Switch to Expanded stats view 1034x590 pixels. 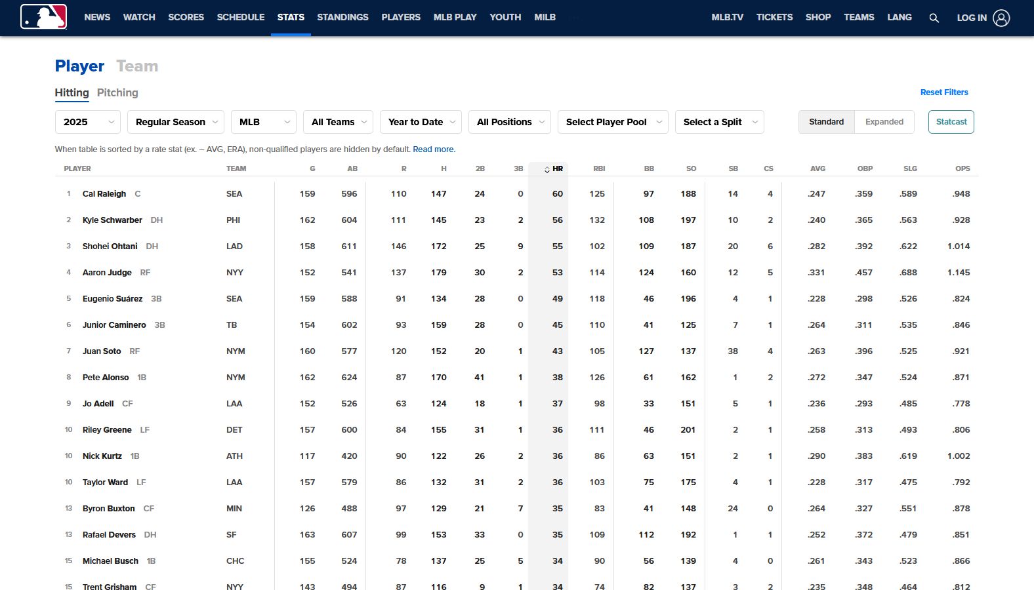[x=884, y=122]
